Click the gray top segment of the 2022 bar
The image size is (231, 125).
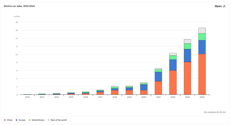173,54
